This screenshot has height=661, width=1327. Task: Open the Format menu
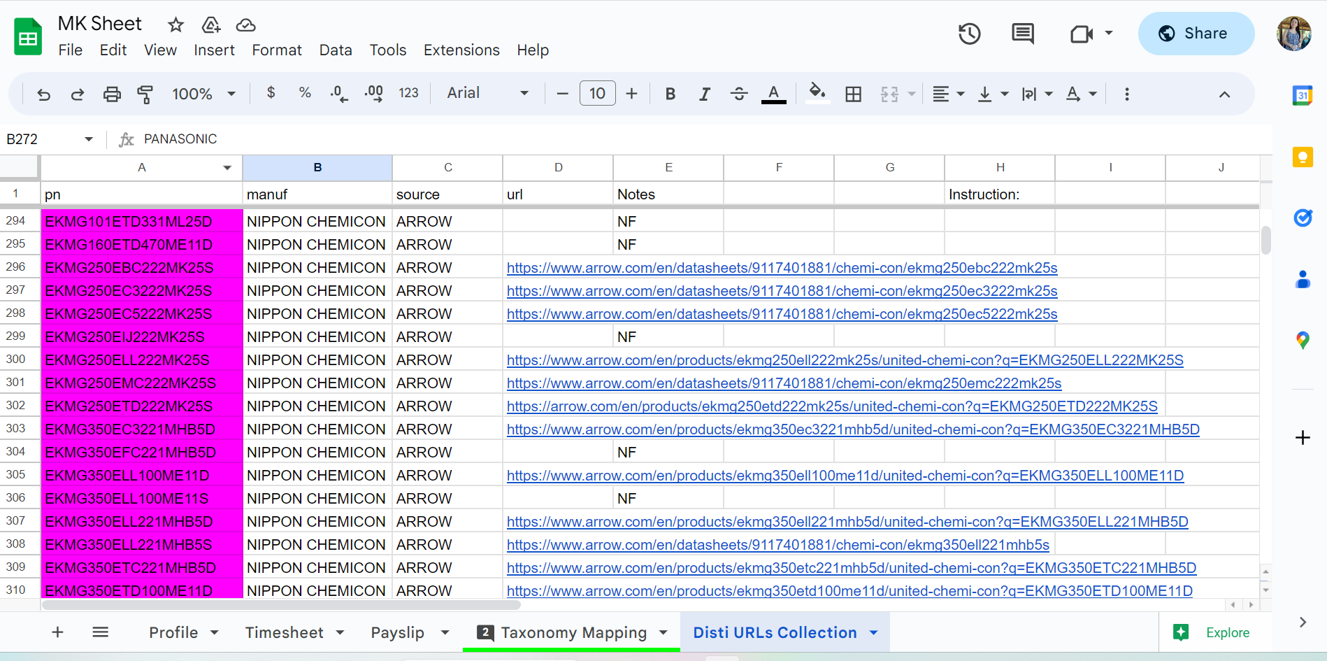(277, 50)
